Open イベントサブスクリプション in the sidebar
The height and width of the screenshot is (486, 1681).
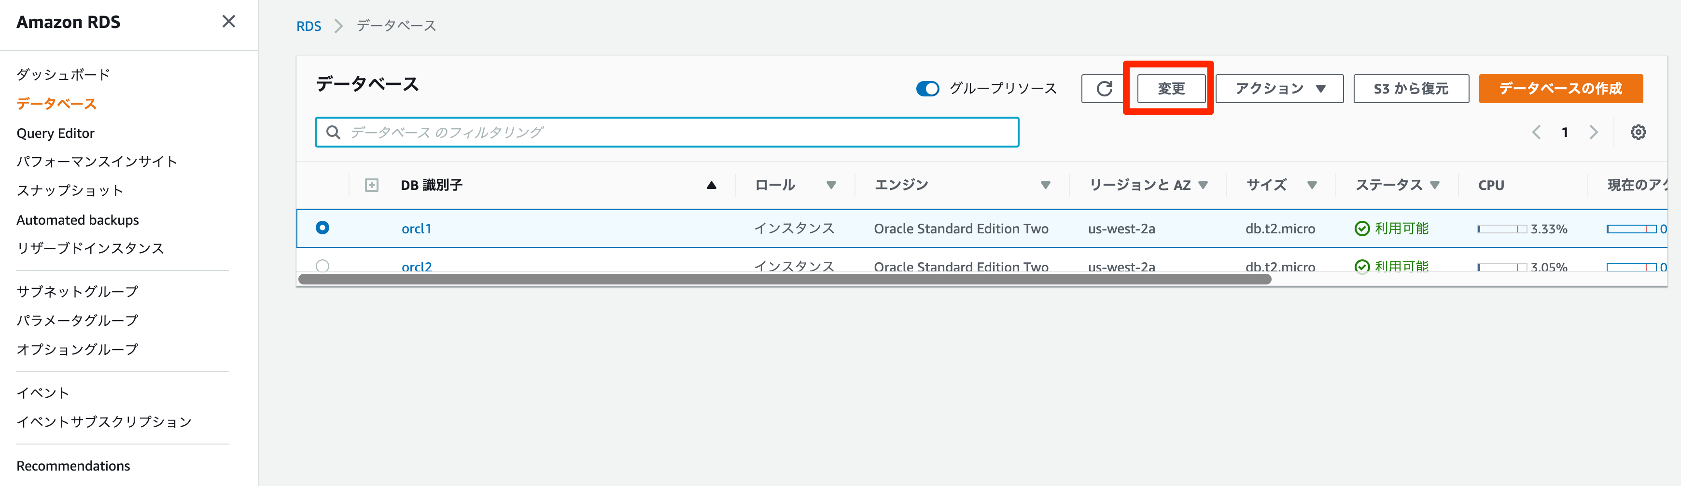pos(104,421)
